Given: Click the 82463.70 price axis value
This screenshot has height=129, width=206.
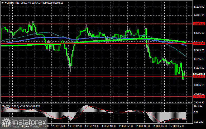Looking at the screenshot, I should (199, 50).
